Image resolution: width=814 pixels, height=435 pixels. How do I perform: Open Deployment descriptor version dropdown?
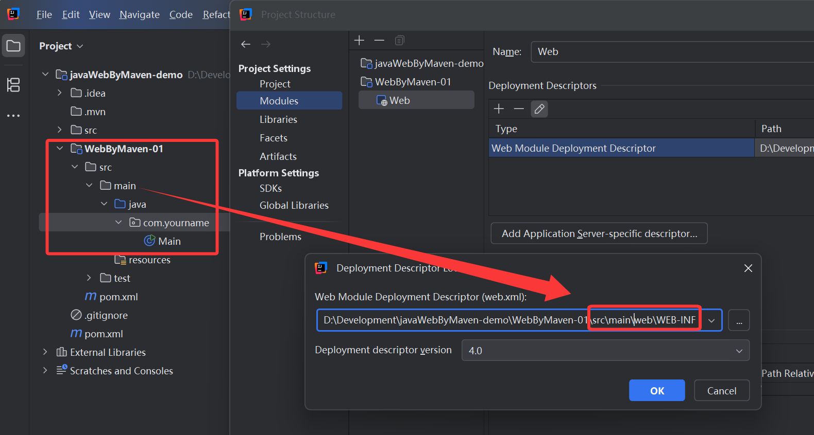pos(605,351)
